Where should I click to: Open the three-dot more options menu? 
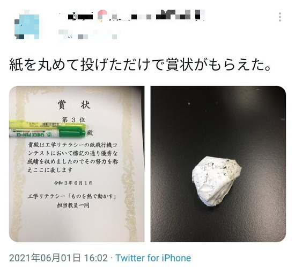(280, 17)
